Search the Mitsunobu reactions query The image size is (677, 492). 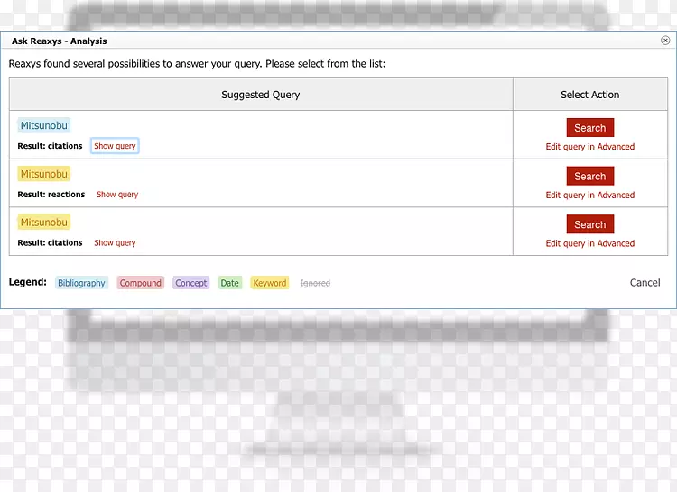(x=589, y=176)
